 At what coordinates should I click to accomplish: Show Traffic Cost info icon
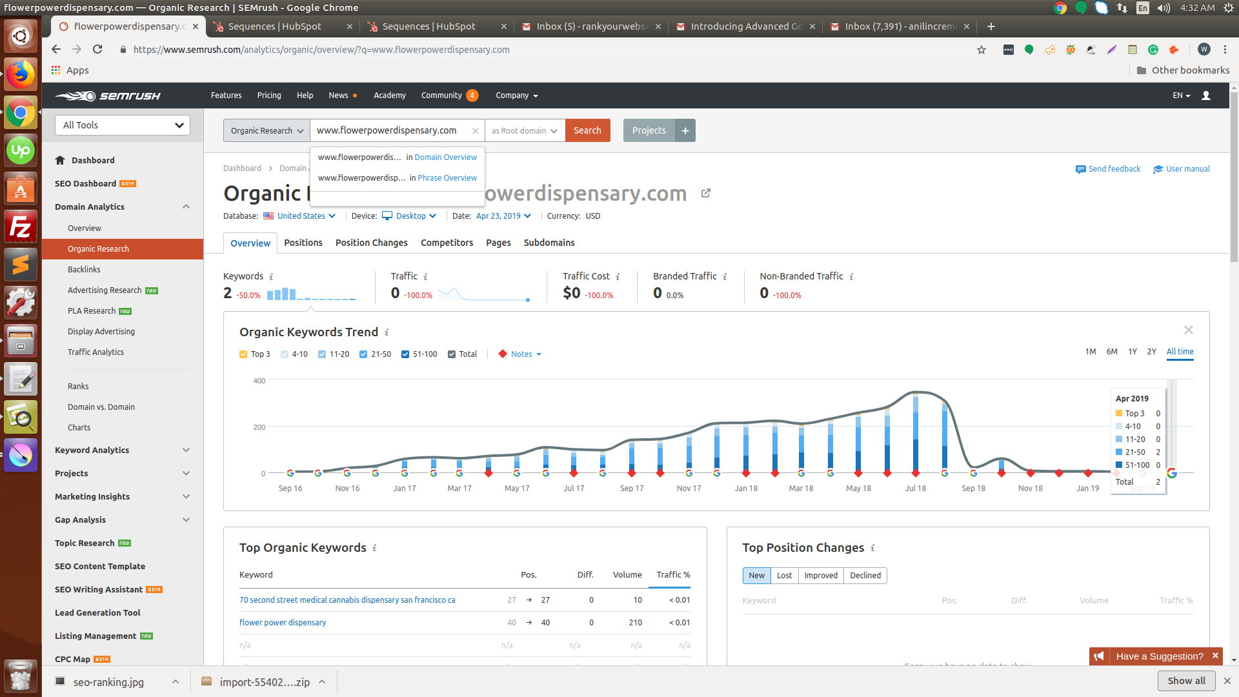[618, 276]
